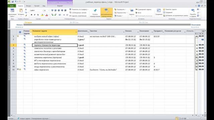Click the Split Task icon
This screenshot has width=214, height=120.
pos(60,15)
